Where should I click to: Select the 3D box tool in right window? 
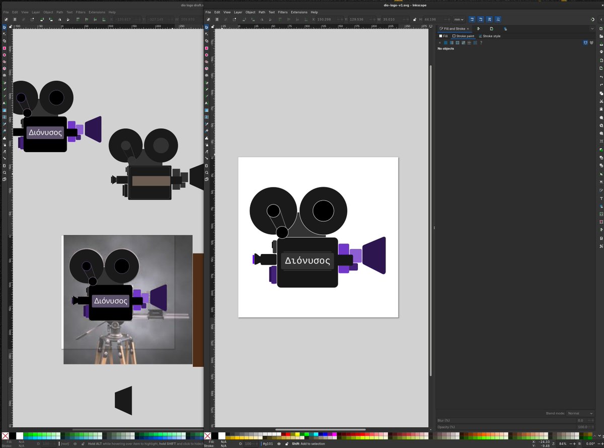point(207,69)
